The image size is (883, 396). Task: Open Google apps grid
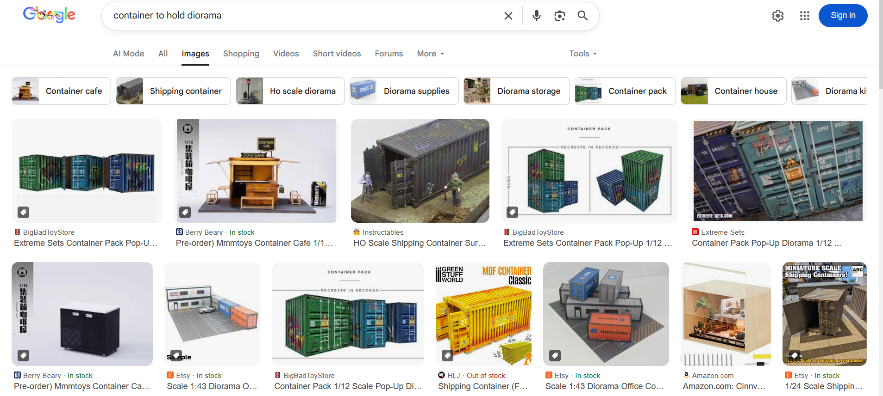coord(805,16)
